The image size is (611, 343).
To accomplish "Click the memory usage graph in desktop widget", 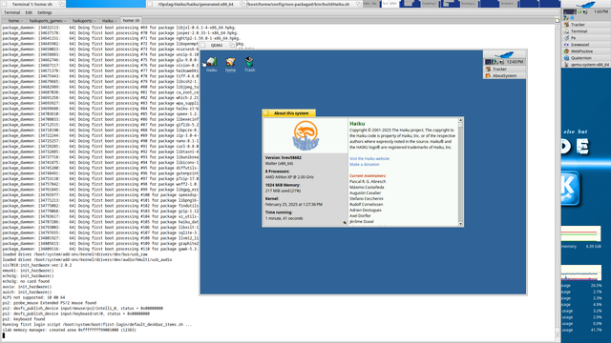I will pyautogui.click(x=581, y=233).
